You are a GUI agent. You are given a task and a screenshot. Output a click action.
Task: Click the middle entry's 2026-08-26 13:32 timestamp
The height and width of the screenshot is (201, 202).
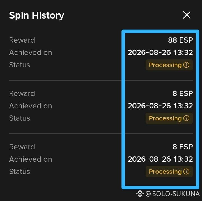pos(160,106)
